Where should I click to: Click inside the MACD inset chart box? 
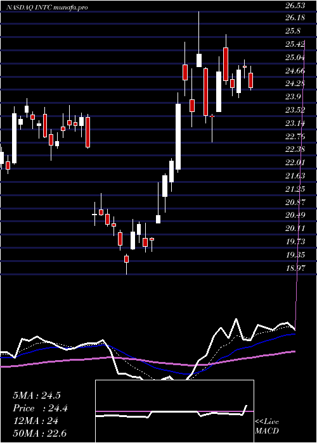click(174, 411)
